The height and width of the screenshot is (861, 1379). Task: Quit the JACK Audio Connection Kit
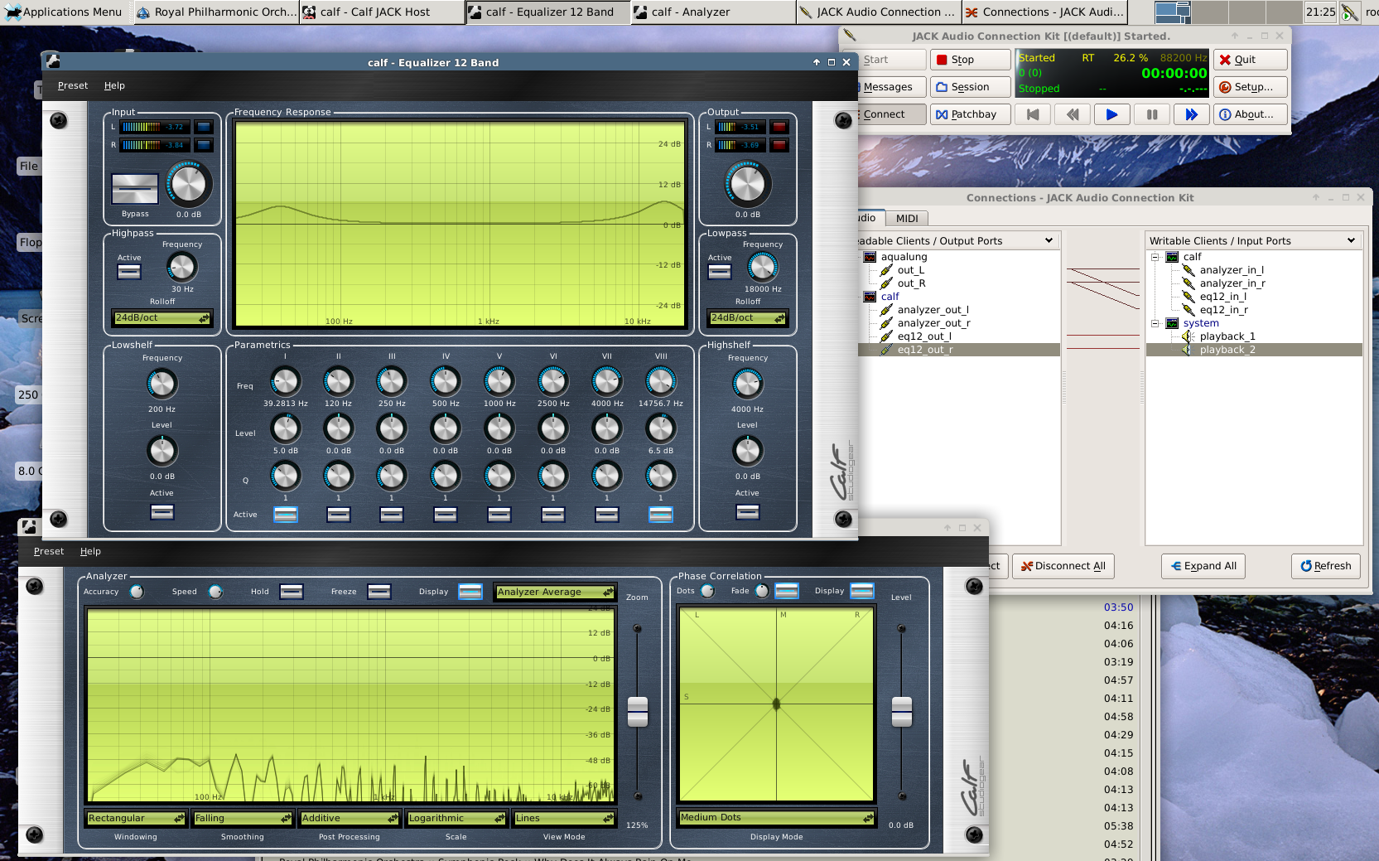[1250, 60]
